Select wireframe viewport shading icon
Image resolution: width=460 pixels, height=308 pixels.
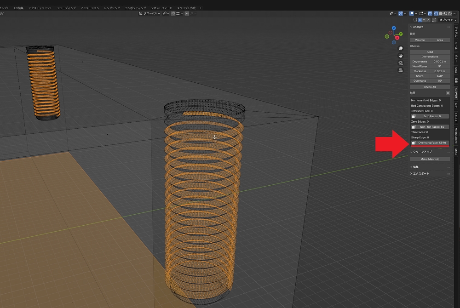436,14
